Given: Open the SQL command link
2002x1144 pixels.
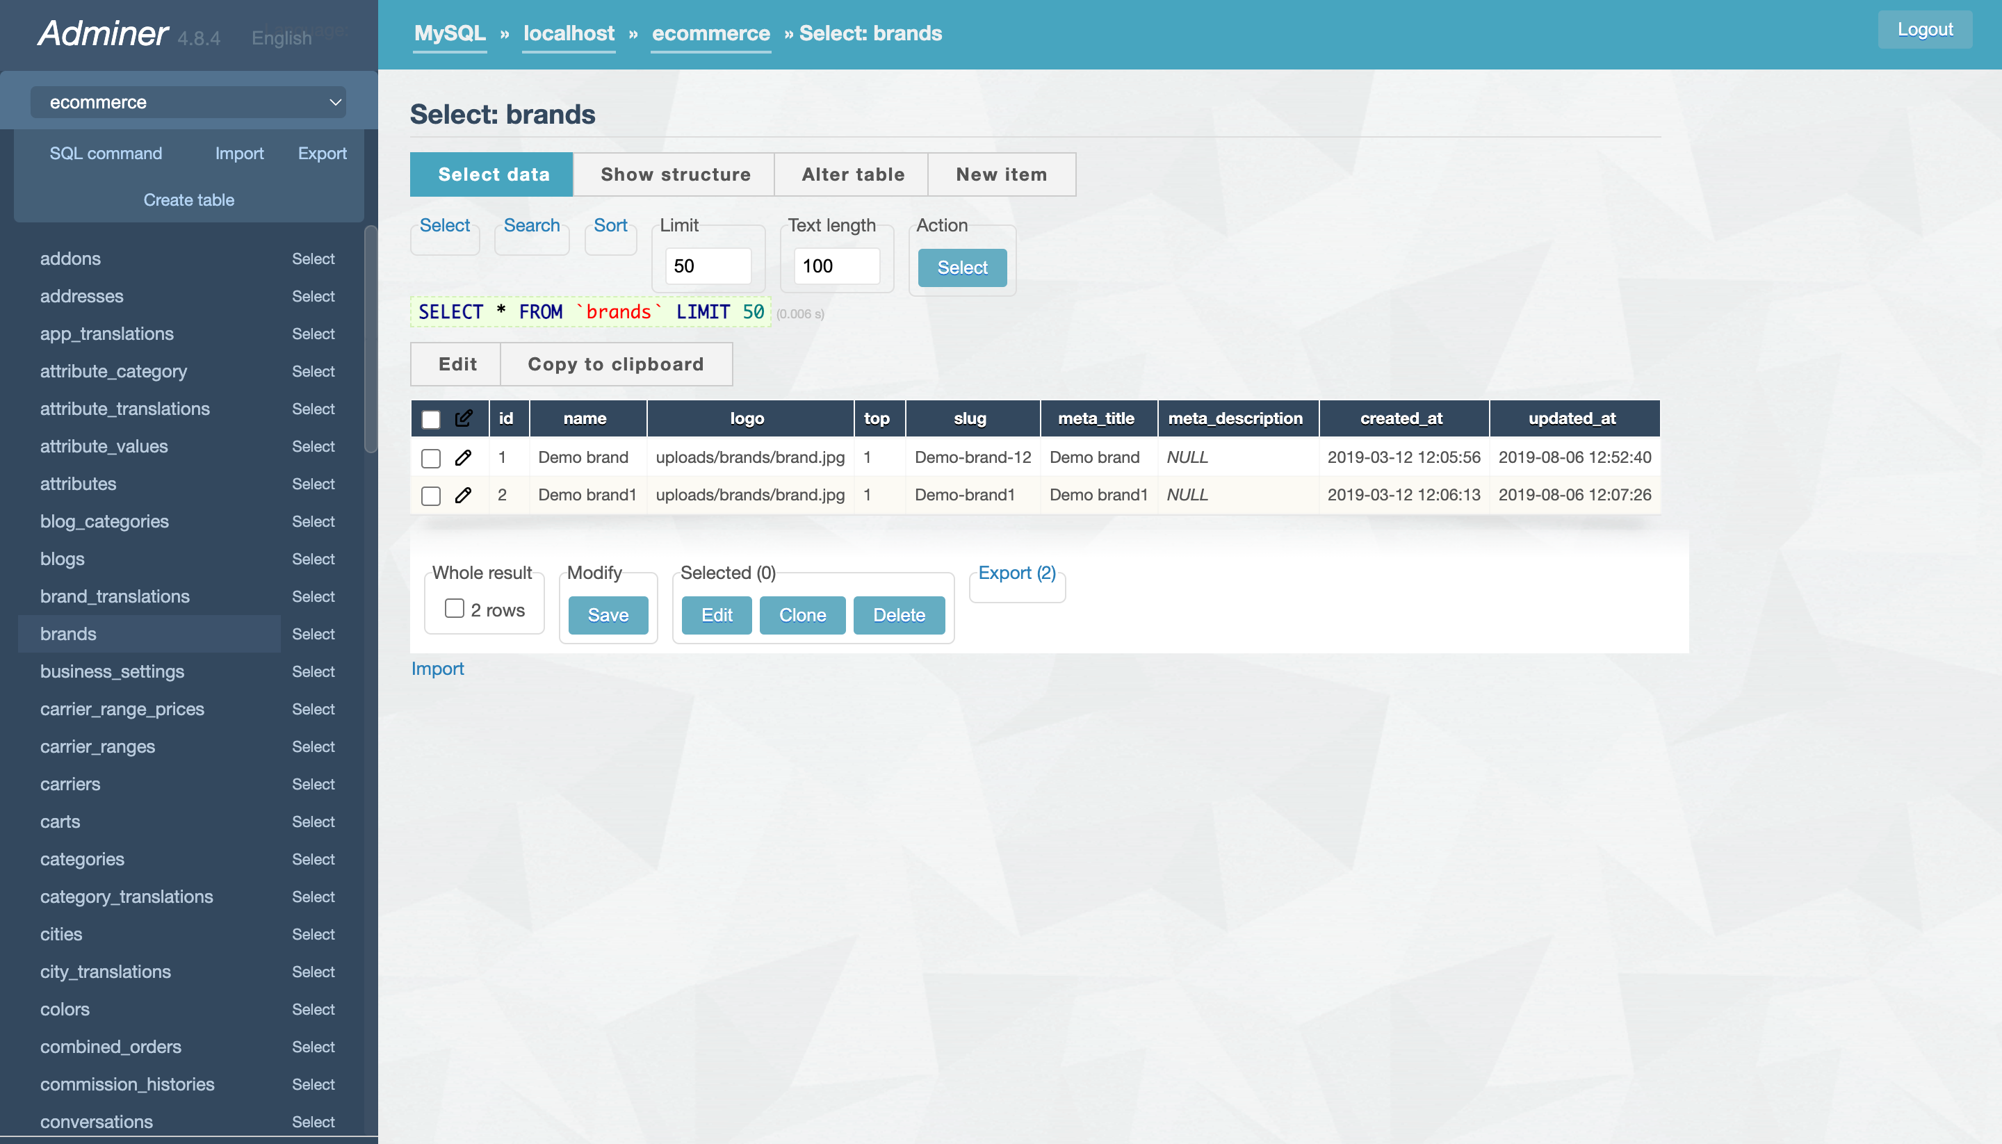Looking at the screenshot, I should click(105, 153).
